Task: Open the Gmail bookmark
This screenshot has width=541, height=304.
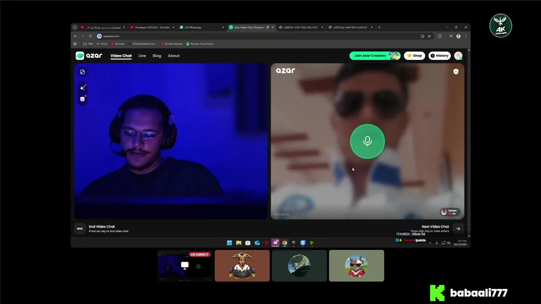Action: (x=101, y=44)
